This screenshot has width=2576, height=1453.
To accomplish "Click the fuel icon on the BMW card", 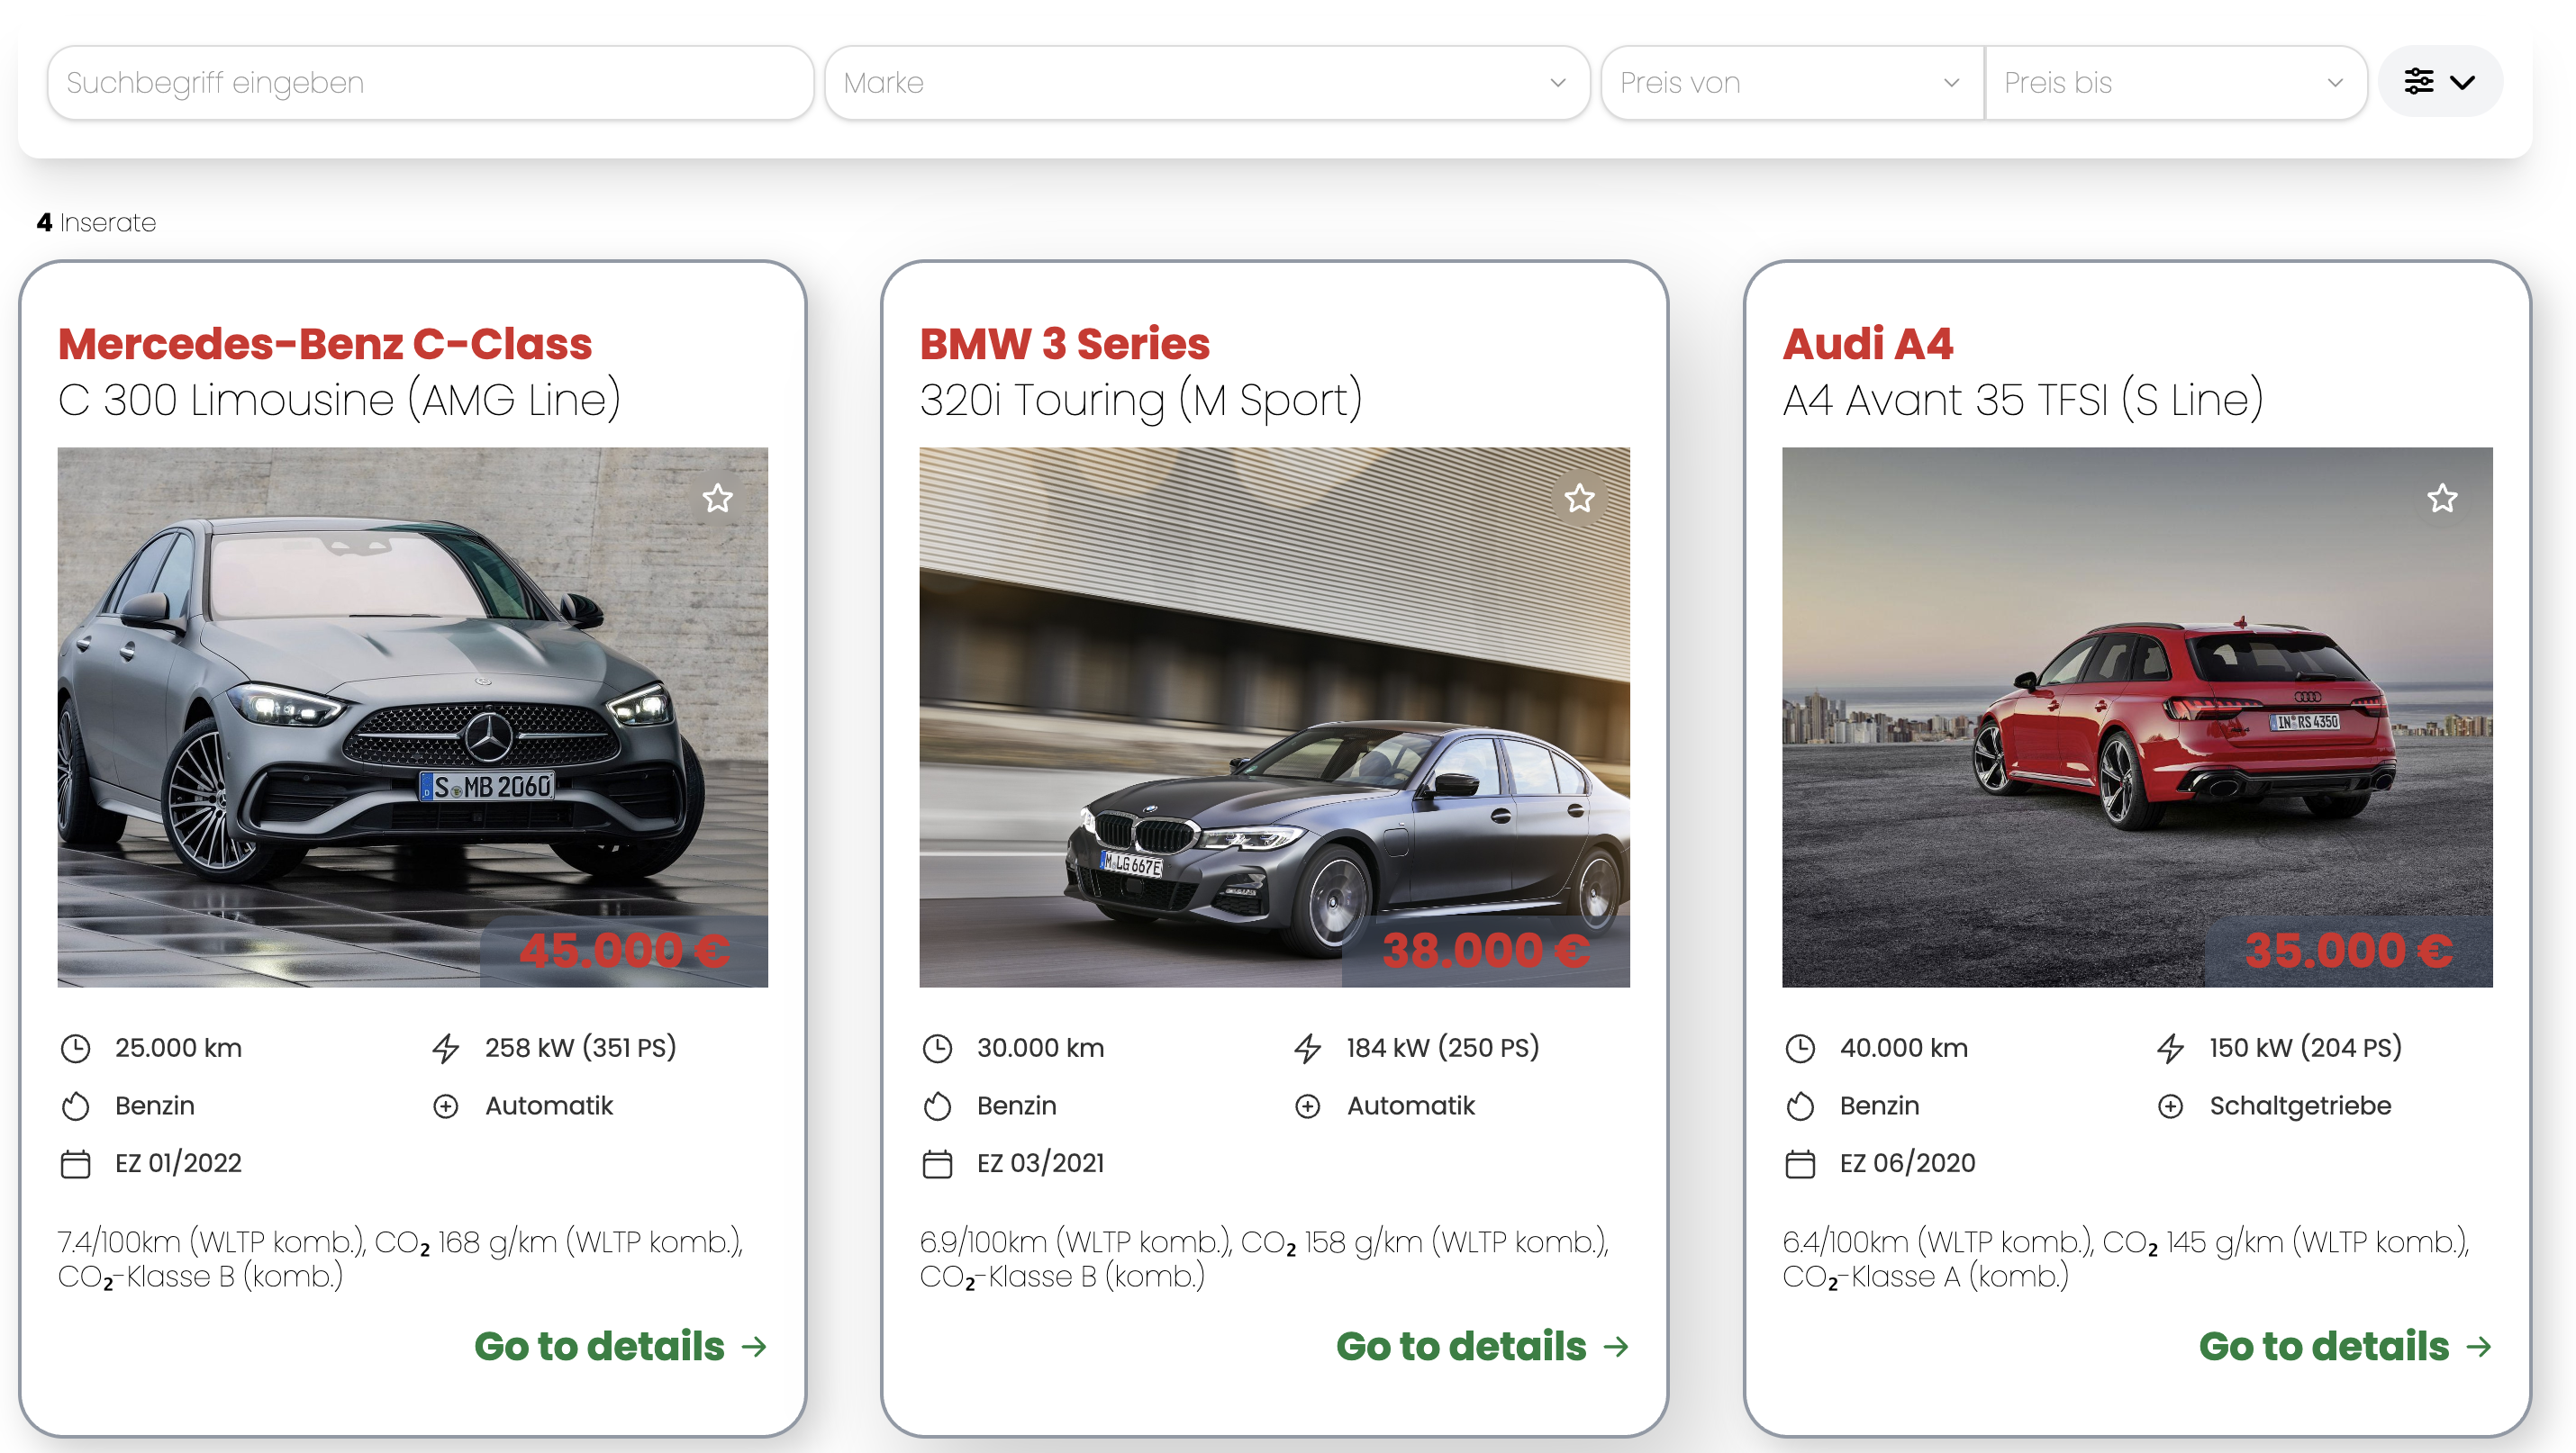I will coord(937,1106).
